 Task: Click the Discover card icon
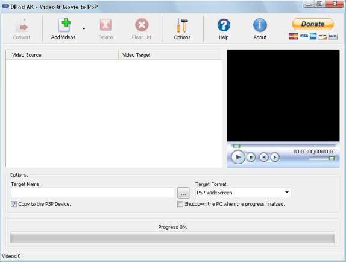pos(322,36)
